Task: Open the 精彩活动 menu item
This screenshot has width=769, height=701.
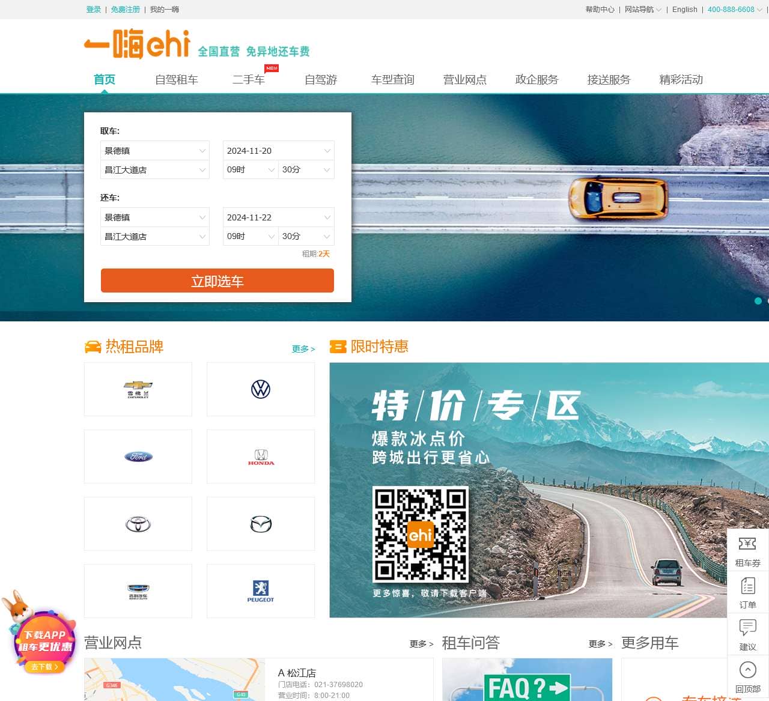Action: (681, 79)
